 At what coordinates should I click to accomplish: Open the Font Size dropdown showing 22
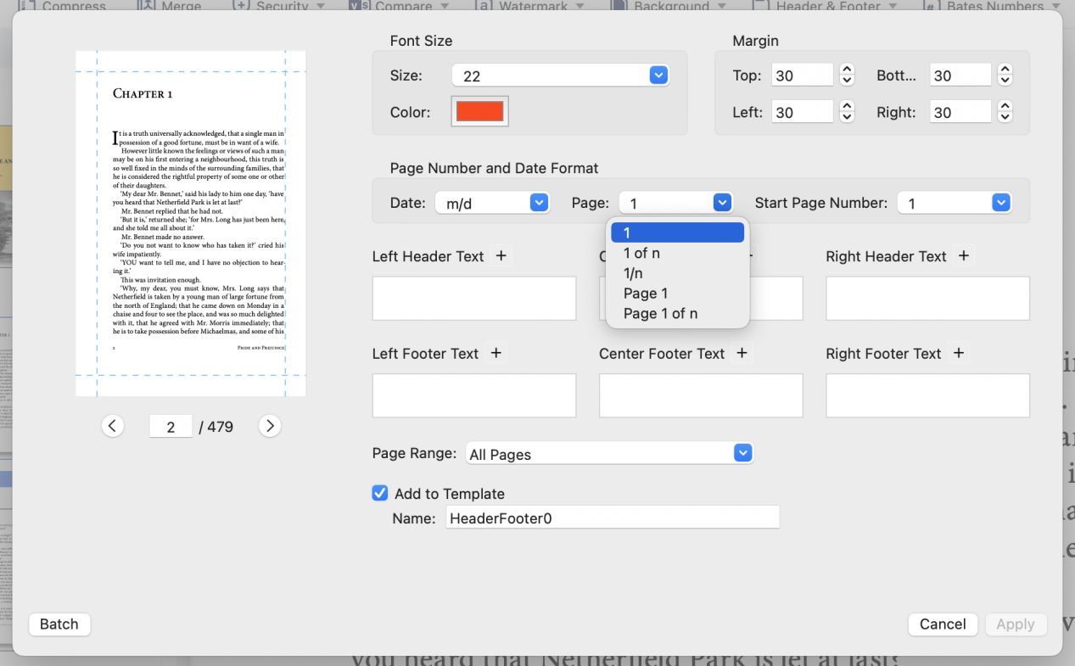[x=561, y=76]
